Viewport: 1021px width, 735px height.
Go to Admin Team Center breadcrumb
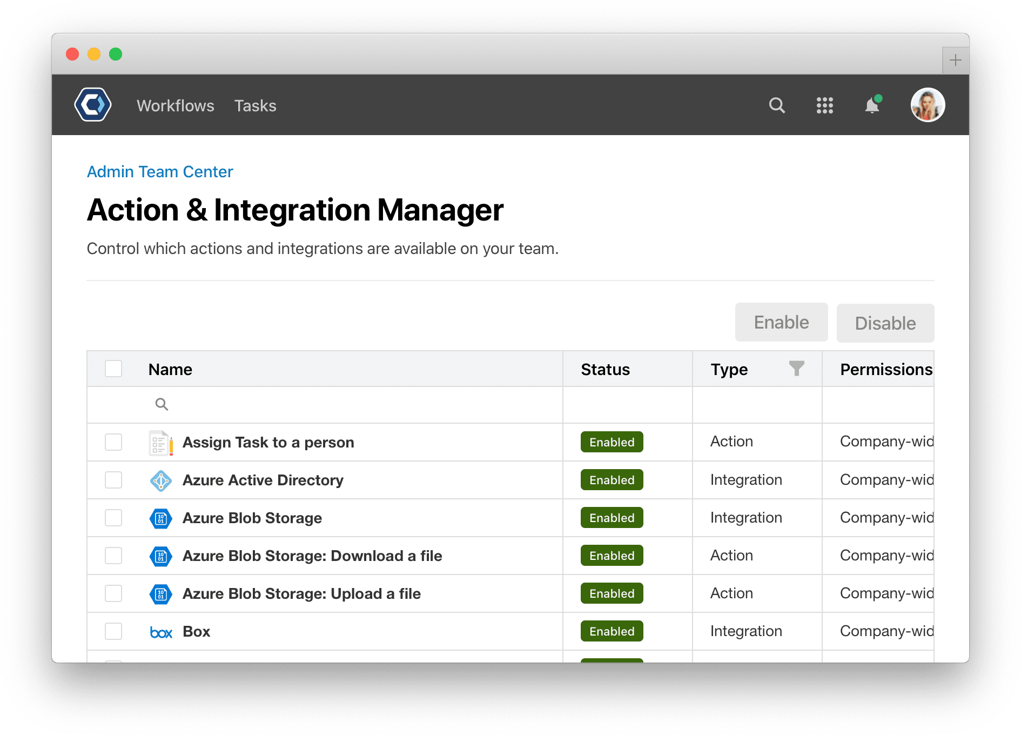160,171
